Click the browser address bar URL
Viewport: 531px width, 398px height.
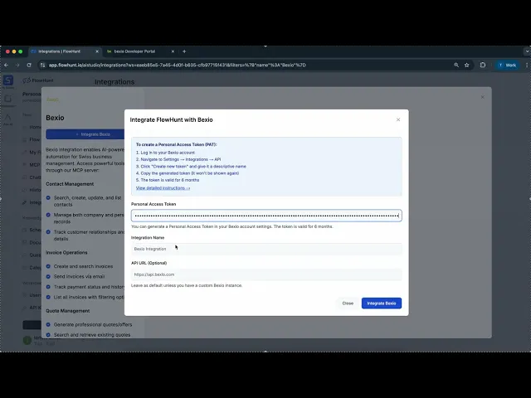pos(177,65)
